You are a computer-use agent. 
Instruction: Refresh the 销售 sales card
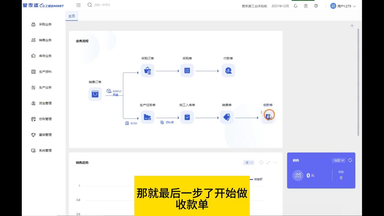point(350,160)
